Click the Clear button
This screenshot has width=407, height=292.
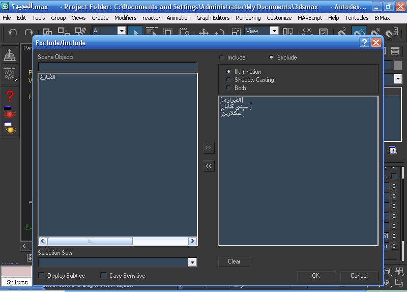pyautogui.click(x=235, y=261)
